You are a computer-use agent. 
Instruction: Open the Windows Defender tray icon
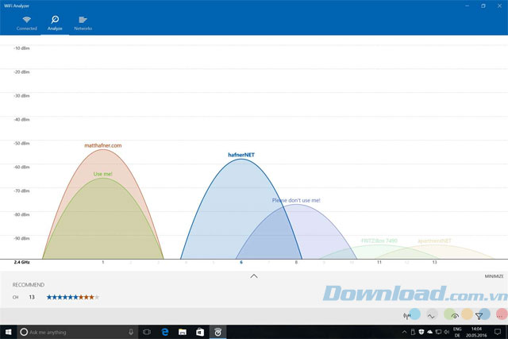point(421,332)
